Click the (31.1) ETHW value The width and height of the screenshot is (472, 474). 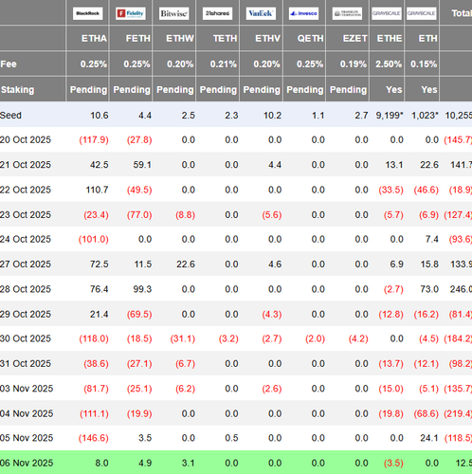[183, 338]
